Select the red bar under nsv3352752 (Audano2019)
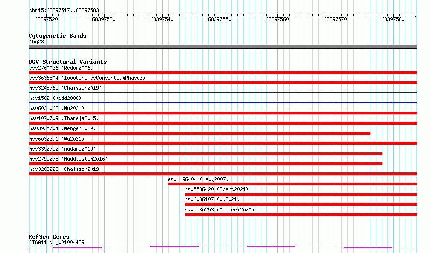The width and height of the screenshot is (431, 253). point(205,154)
